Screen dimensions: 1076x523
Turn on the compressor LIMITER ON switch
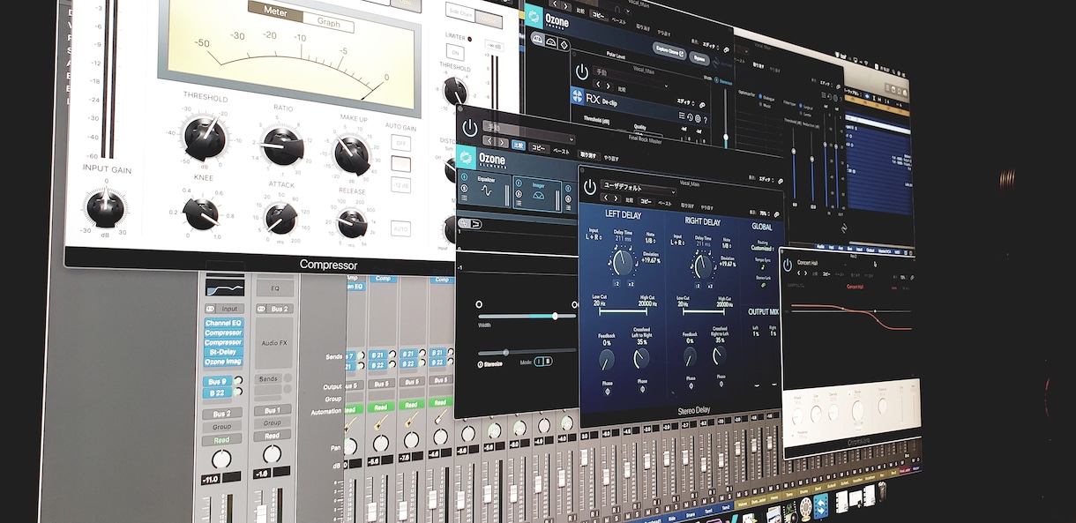point(455,52)
